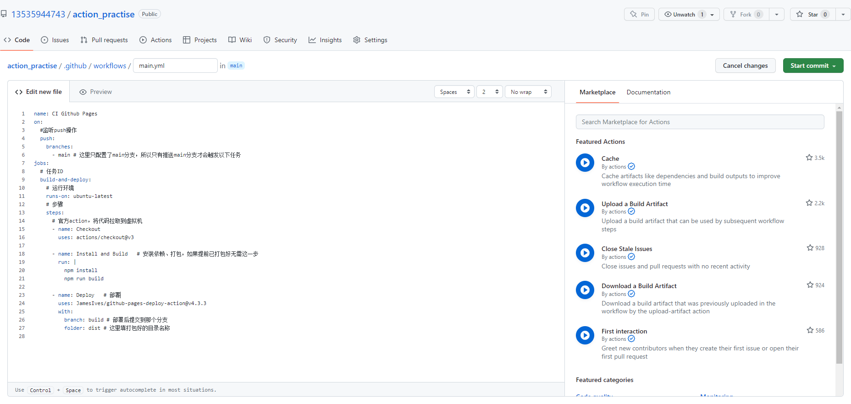Click the star icon beside 2.2k
The width and height of the screenshot is (851, 404).
[809, 203]
